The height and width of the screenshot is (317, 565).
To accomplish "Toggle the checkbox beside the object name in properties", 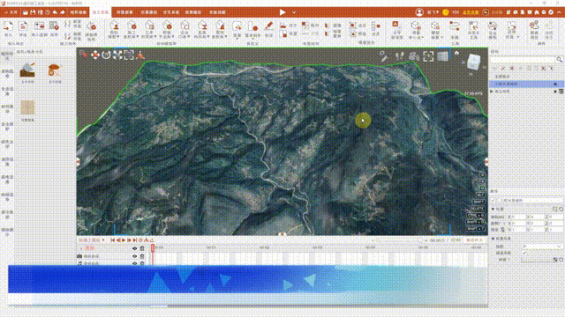I will tap(493, 200).
